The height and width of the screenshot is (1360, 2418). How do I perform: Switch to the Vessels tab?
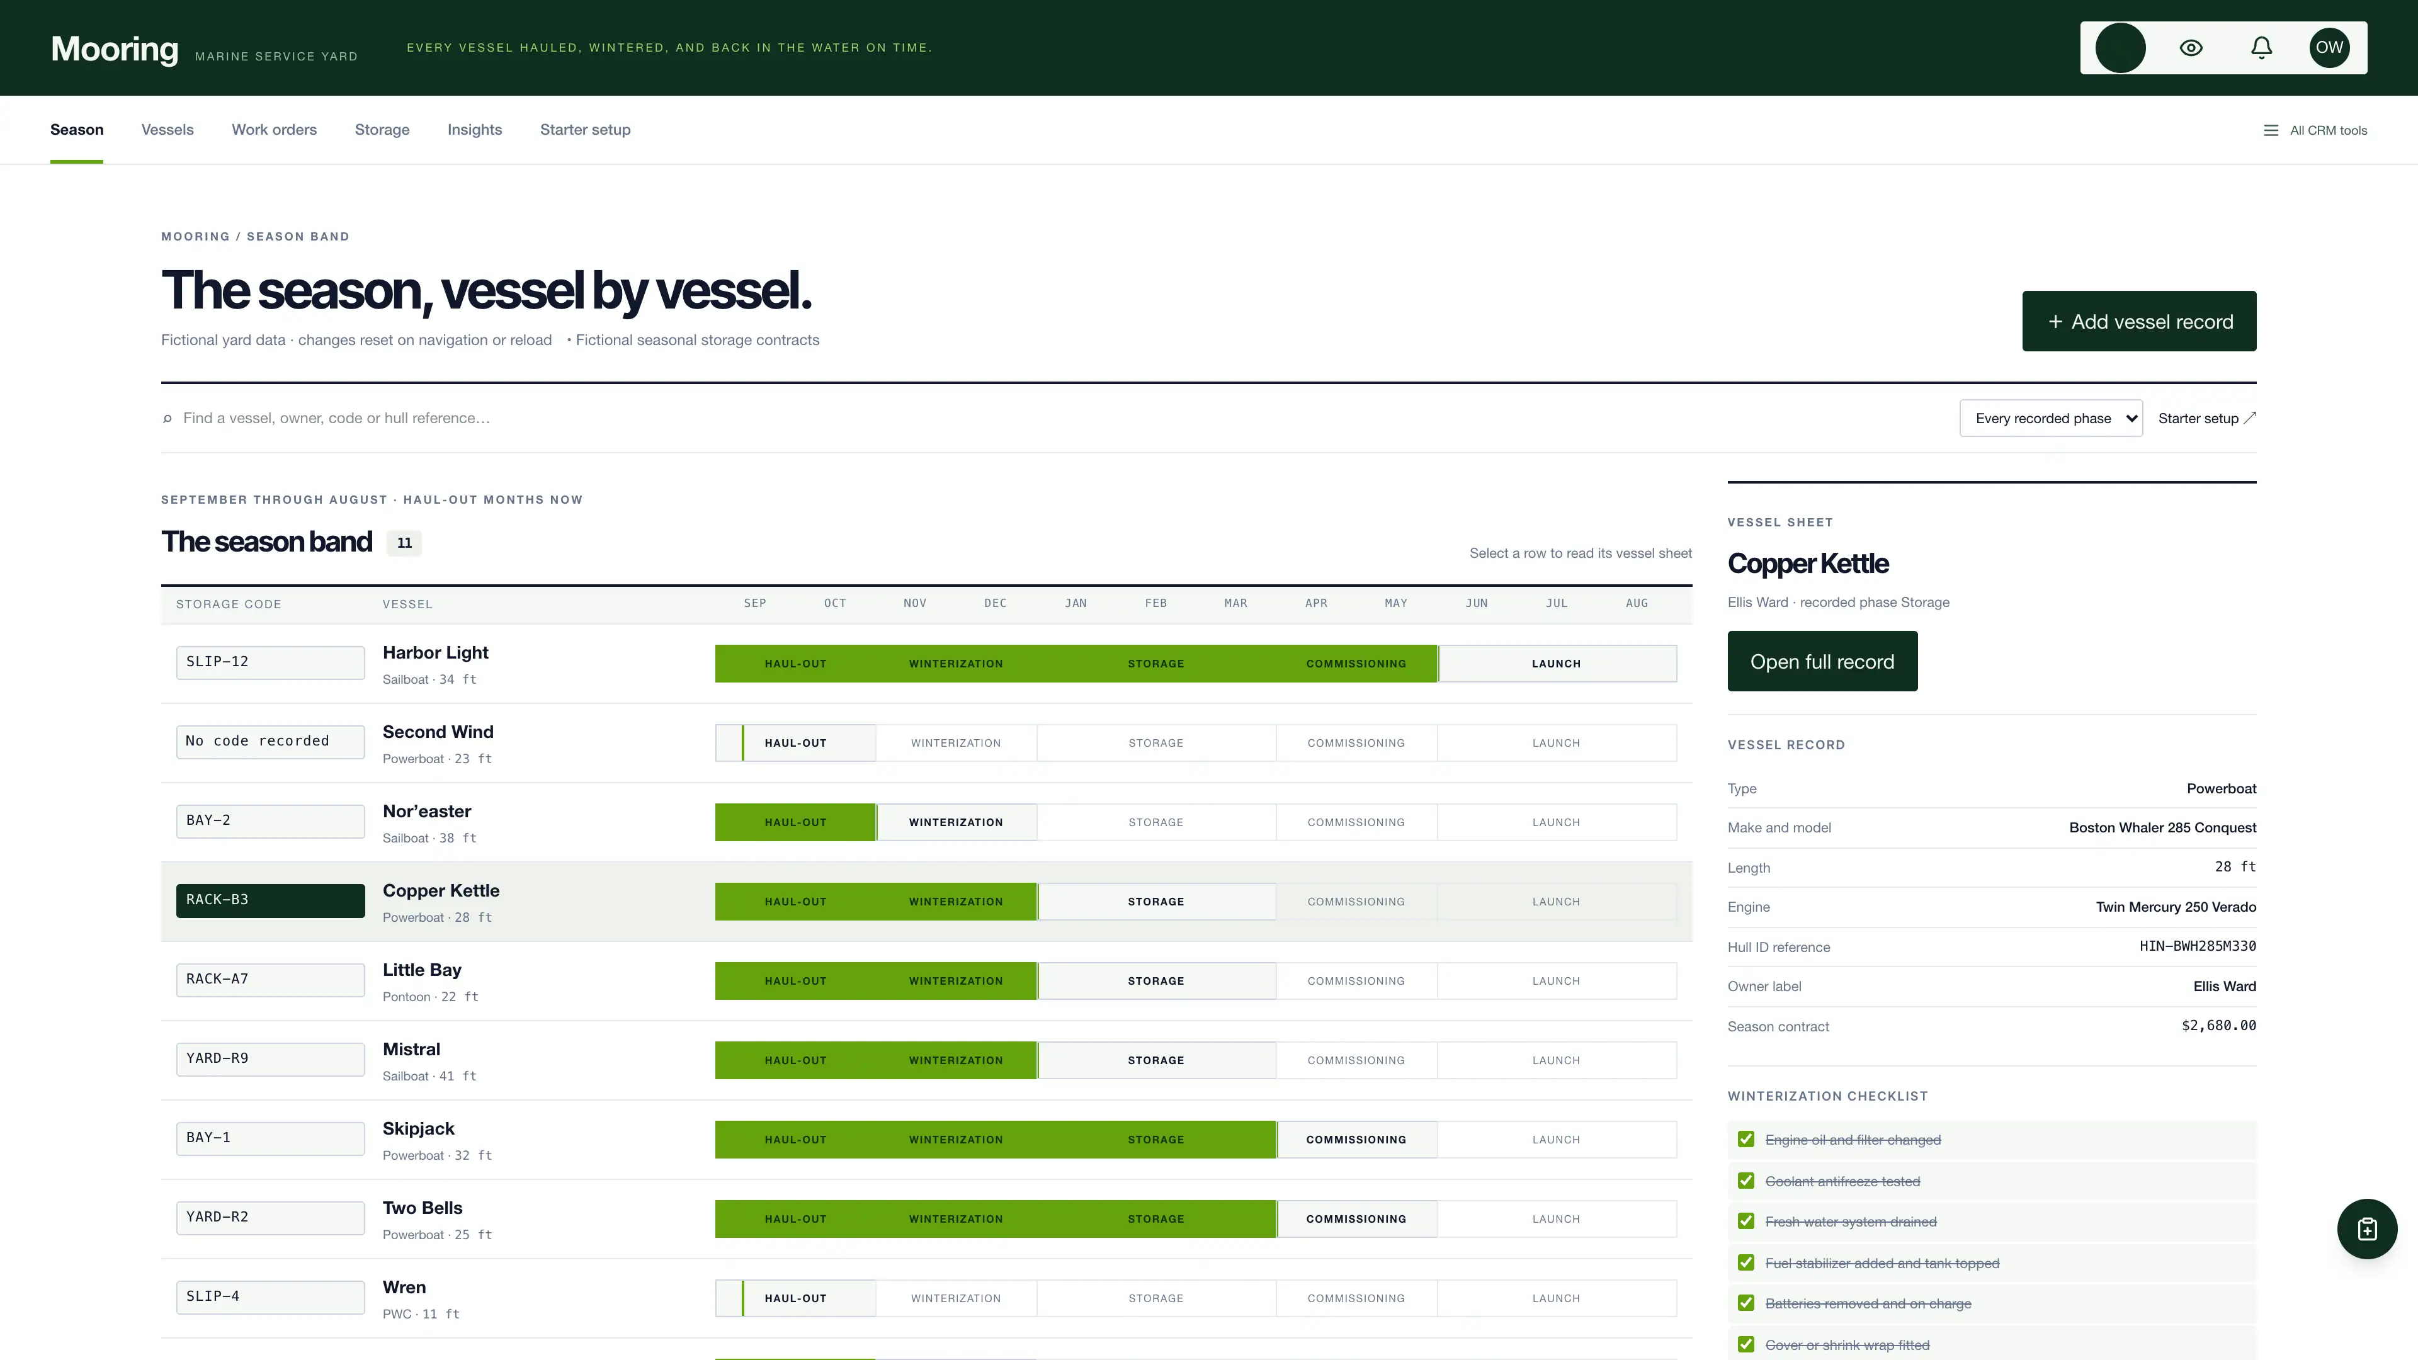[x=167, y=130]
